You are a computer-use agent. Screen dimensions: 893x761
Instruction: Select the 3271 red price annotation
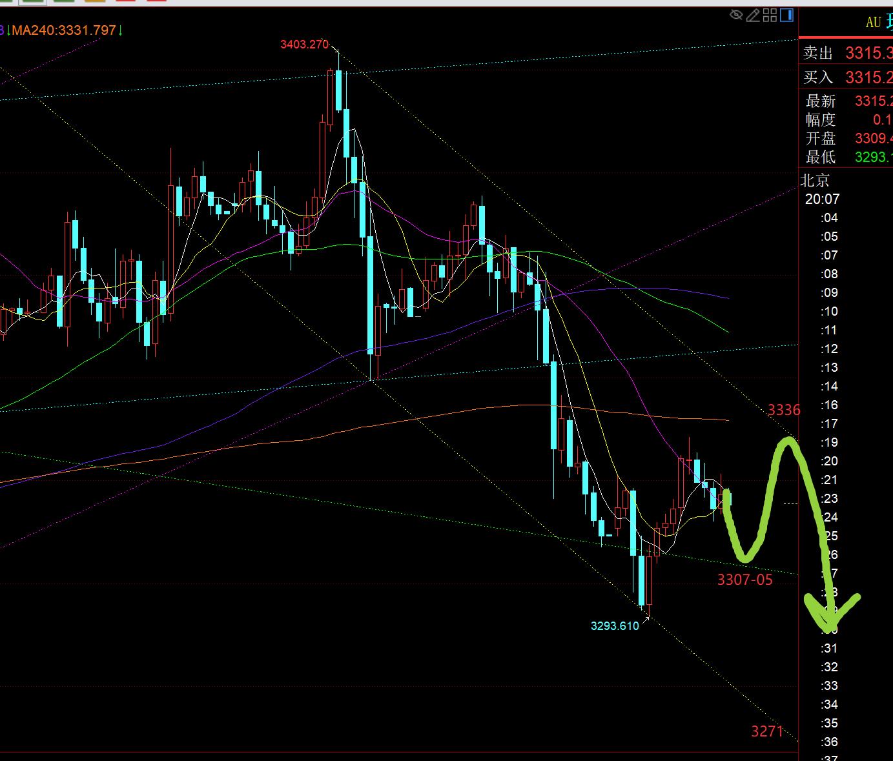point(766,731)
